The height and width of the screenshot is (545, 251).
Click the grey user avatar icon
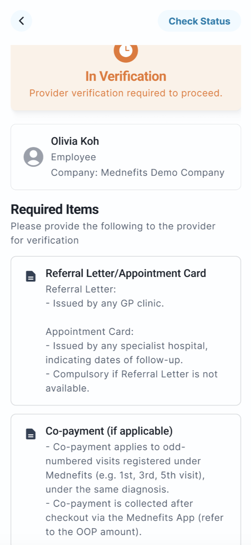tap(34, 157)
